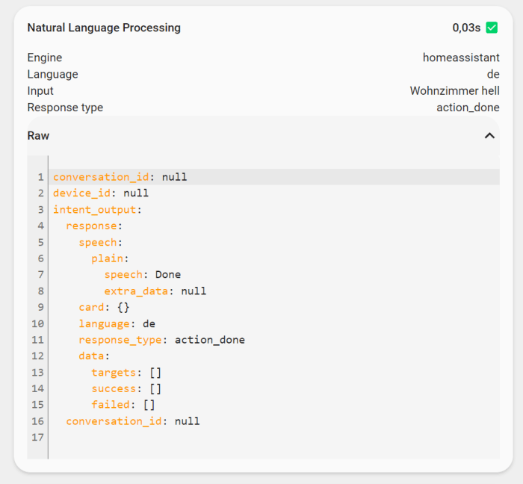This screenshot has width=523, height=484.
Task: Click the homeassistant engine value
Action: [461, 58]
